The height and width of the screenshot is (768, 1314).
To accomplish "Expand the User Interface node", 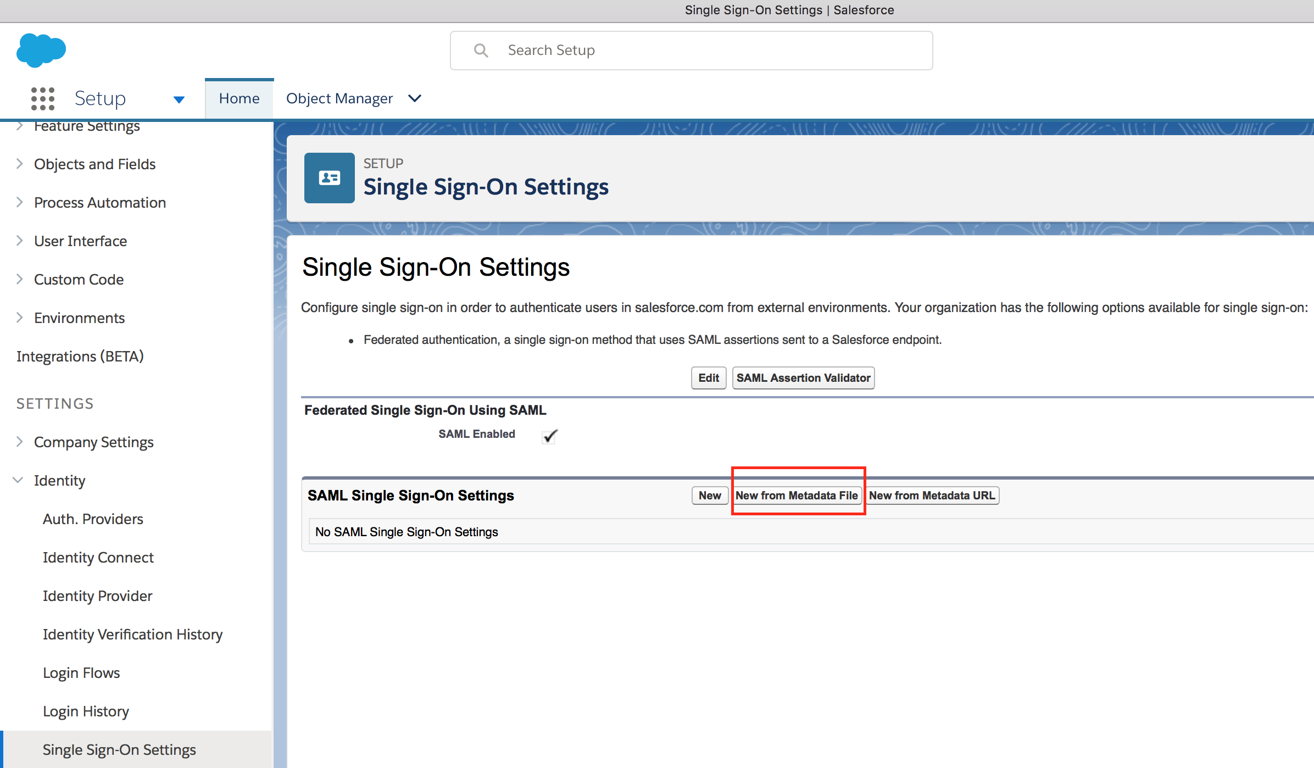I will point(20,241).
